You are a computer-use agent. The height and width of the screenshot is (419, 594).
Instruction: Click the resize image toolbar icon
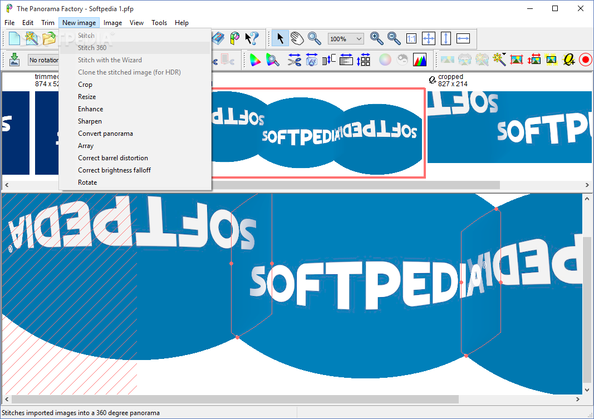pos(534,60)
